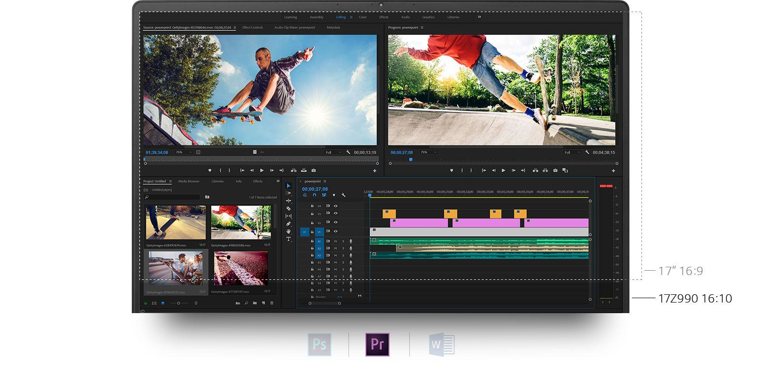This screenshot has height=385, width=767.
Task: Select the Razor tool in the tools panel
Action: 289,208
